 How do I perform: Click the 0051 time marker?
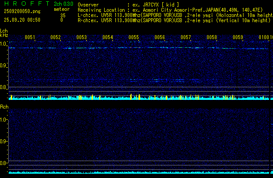pyautogui.click(x=30, y=37)
